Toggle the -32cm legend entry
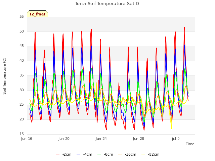215x161 pixels. pos(150,154)
